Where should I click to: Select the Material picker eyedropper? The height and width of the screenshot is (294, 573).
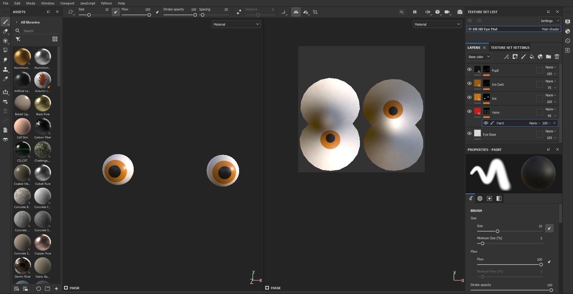5,79
